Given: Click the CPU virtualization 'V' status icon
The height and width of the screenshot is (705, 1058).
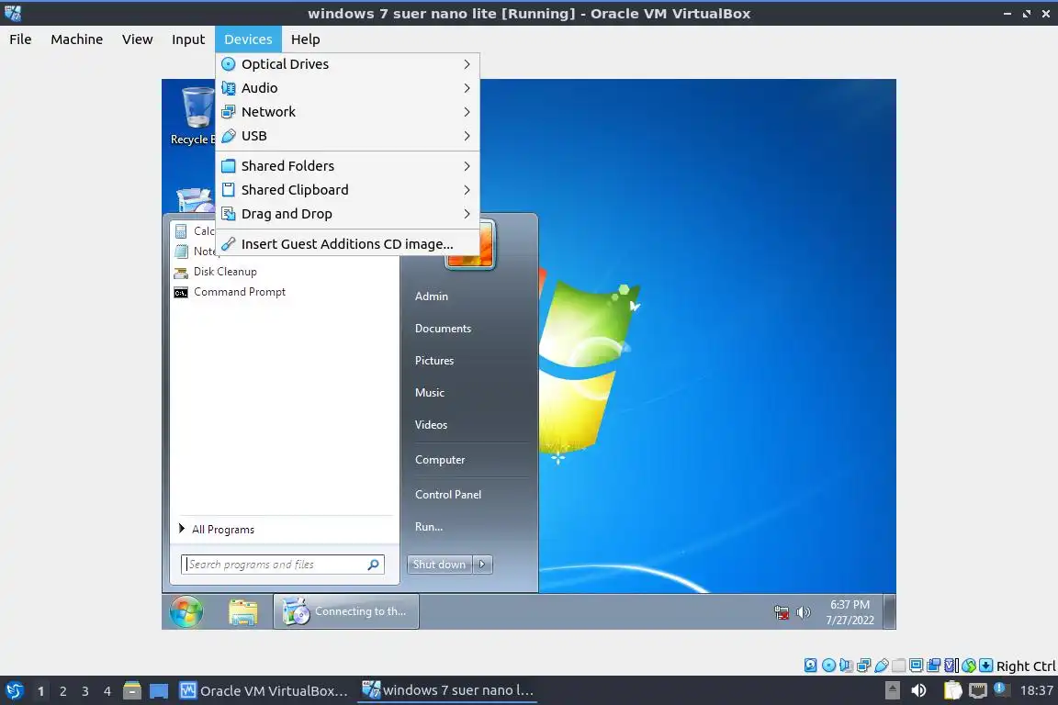Looking at the screenshot, I should coord(951,666).
